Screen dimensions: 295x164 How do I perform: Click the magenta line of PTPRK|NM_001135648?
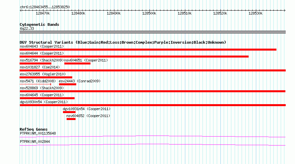[152, 136]
